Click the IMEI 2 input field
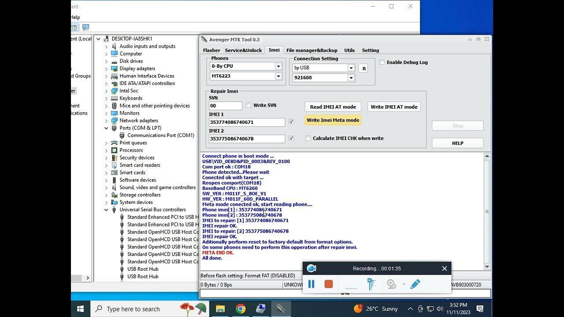Screen dimensions: 564x317 (247, 139)
